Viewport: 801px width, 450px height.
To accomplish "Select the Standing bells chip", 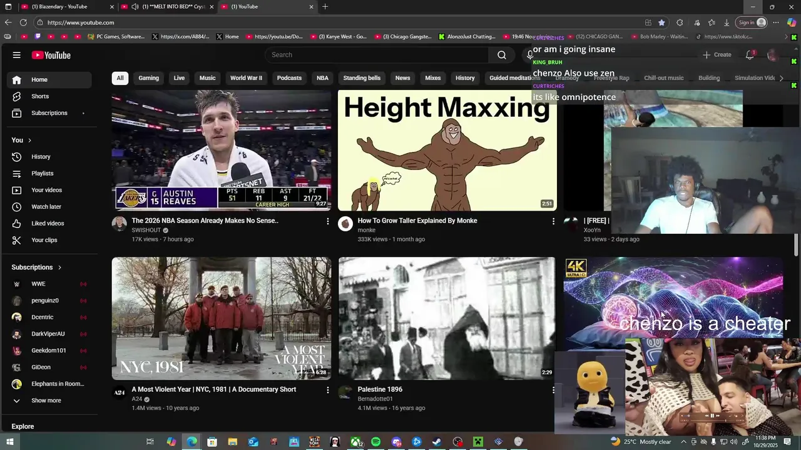I will click(362, 78).
